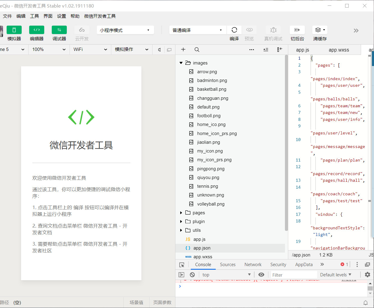Click the cloud development icon
The width and height of the screenshot is (374, 308).
(82, 30)
